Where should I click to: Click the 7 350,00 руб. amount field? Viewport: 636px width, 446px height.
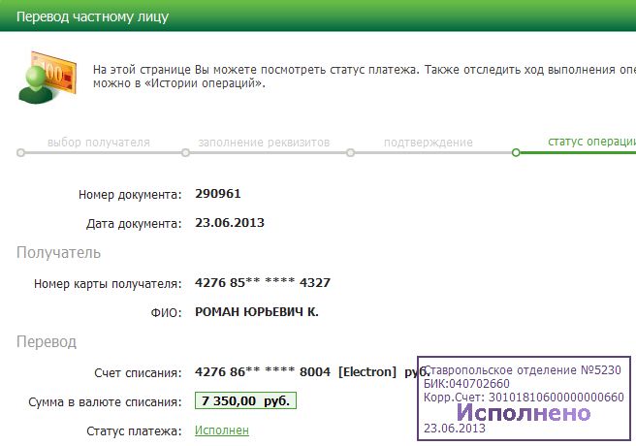[x=245, y=400]
